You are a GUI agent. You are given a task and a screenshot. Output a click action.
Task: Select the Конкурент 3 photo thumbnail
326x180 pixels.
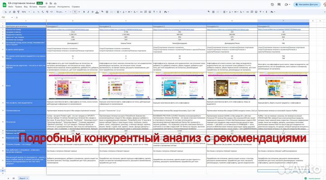(x=179, y=86)
